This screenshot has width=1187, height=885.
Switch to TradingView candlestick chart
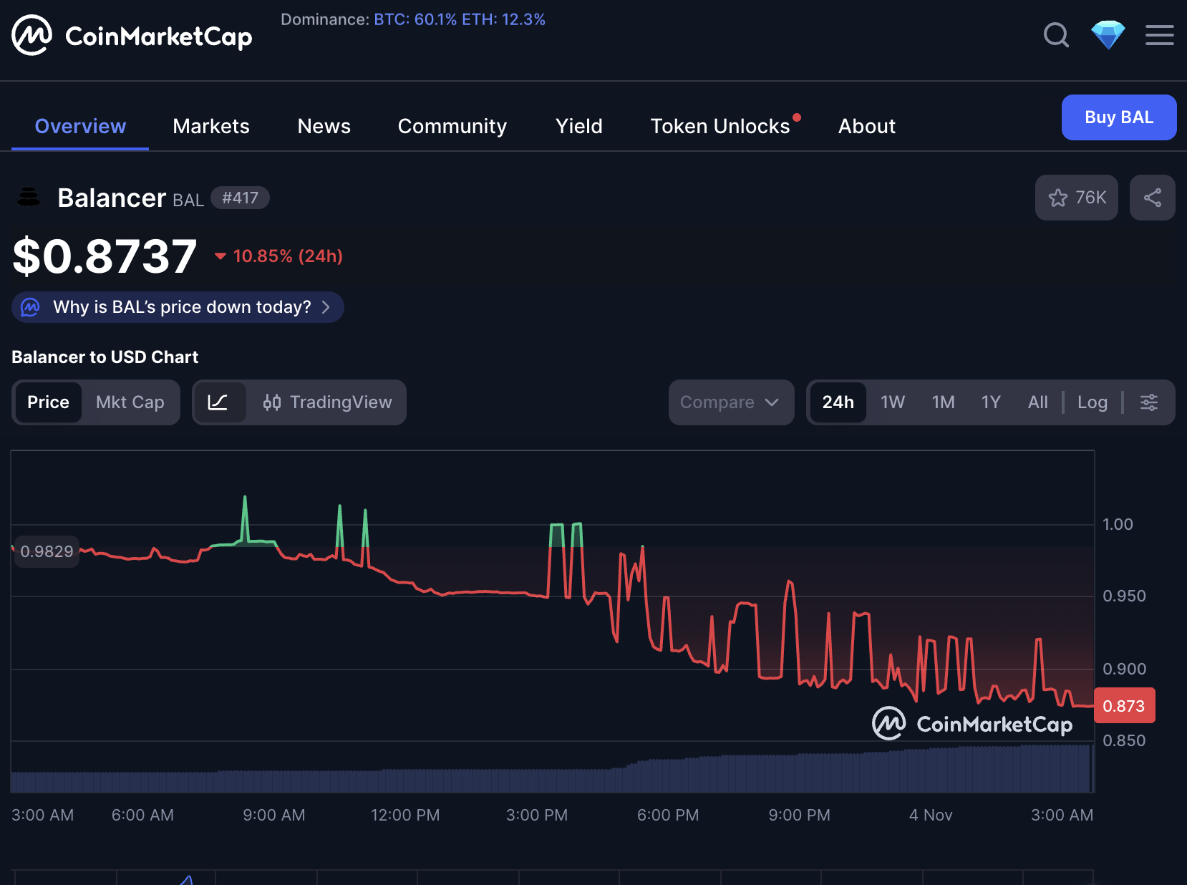click(x=327, y=402)
